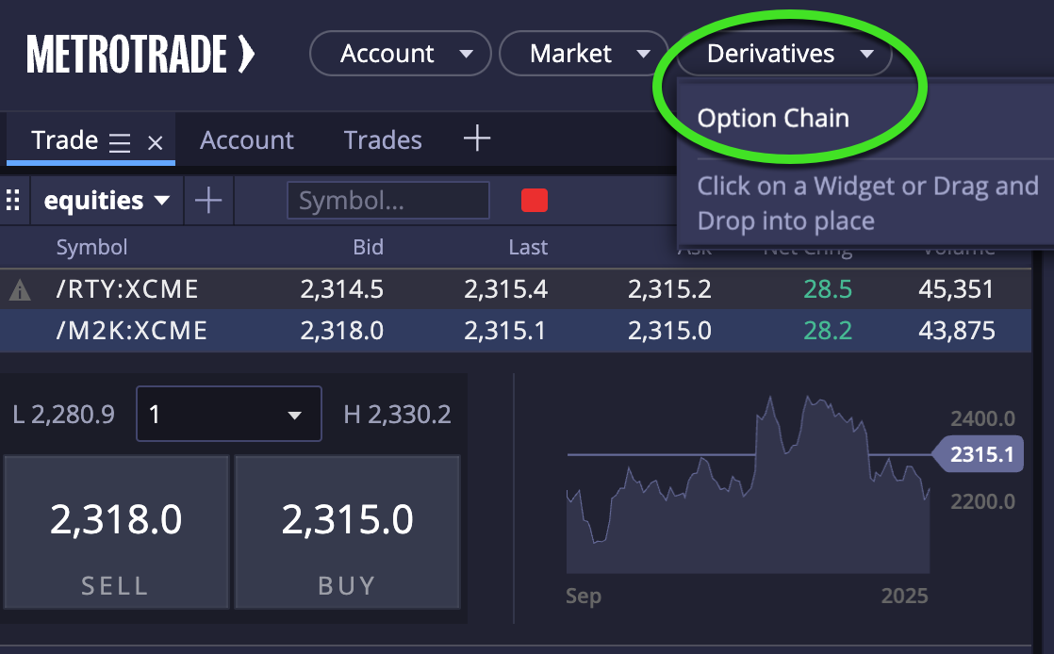Select the /M2K:XCME row
The height and width of the screenshot is (654, 1054).
point(516,331)
